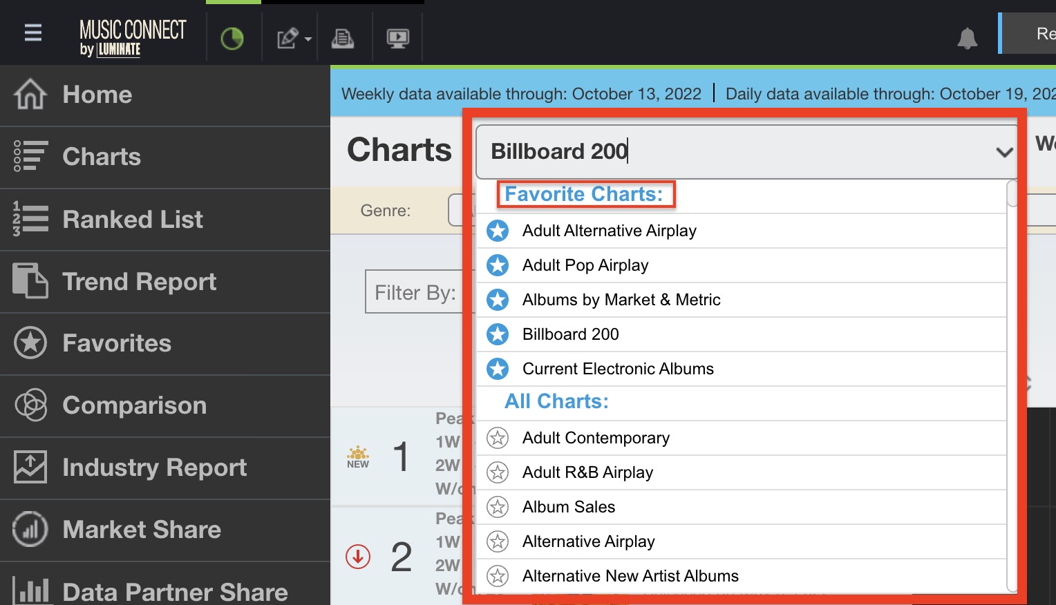Open the edit pencil tool dropdown

tap(294, 38)
